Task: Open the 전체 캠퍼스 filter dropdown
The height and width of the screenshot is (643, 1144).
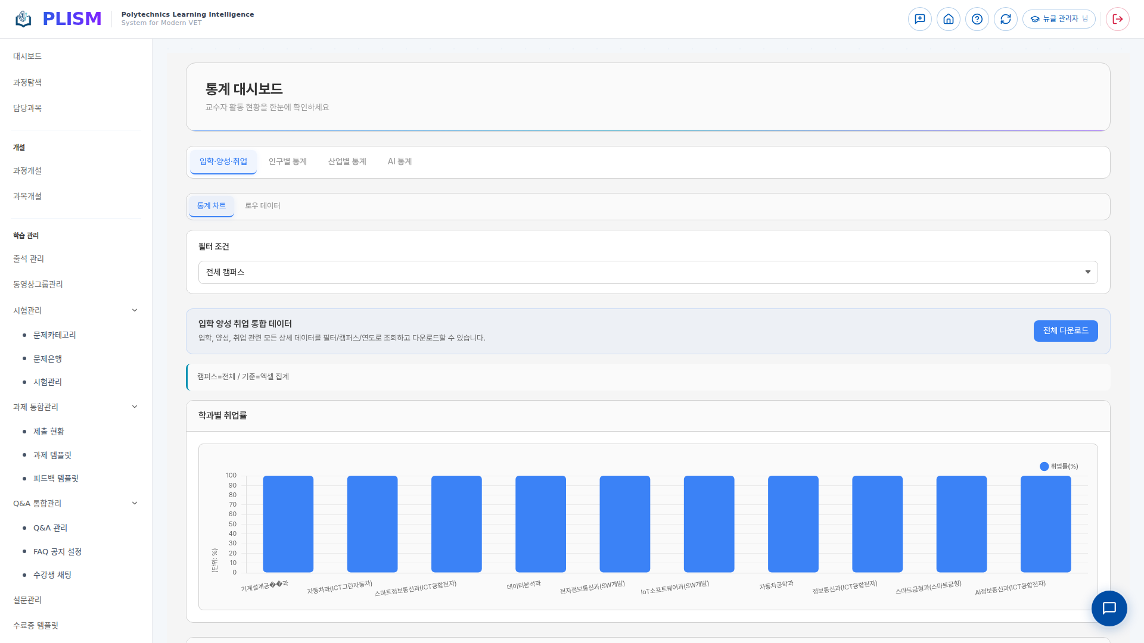Action: (648, 272)
